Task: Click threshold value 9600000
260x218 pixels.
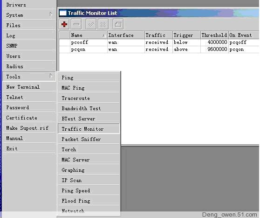Action: 217,49
